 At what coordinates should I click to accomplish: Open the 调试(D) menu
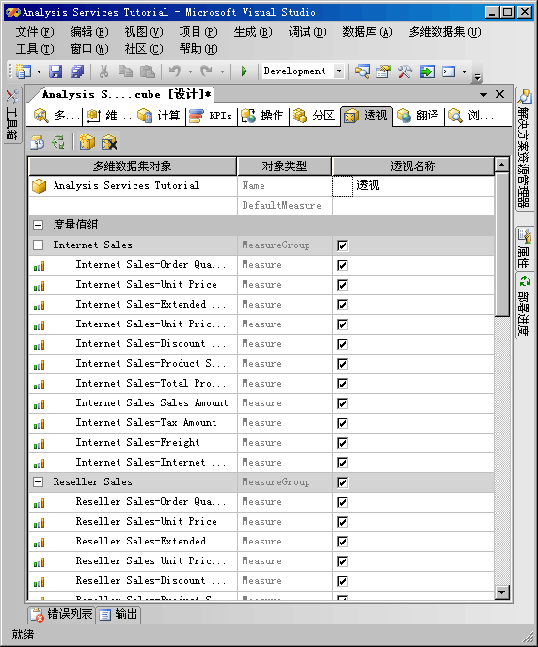pos(308,32)
